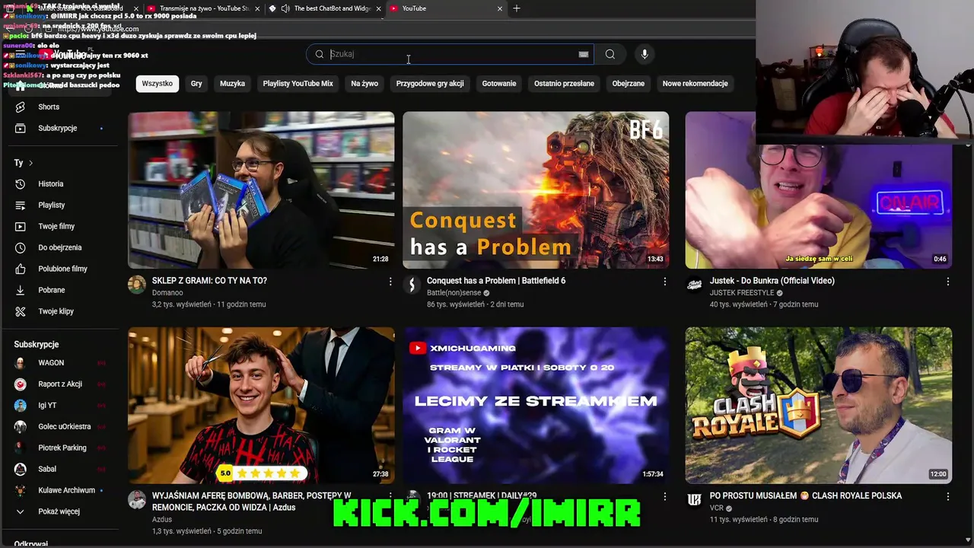Open Shorts in the sidebar
The width and height of the screenshot is (974, 548).
(49, 107)
